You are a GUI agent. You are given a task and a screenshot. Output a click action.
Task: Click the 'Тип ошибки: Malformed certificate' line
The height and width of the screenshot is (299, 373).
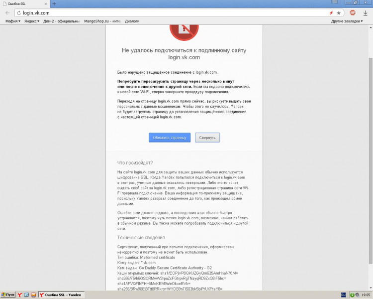click(146, 258)
